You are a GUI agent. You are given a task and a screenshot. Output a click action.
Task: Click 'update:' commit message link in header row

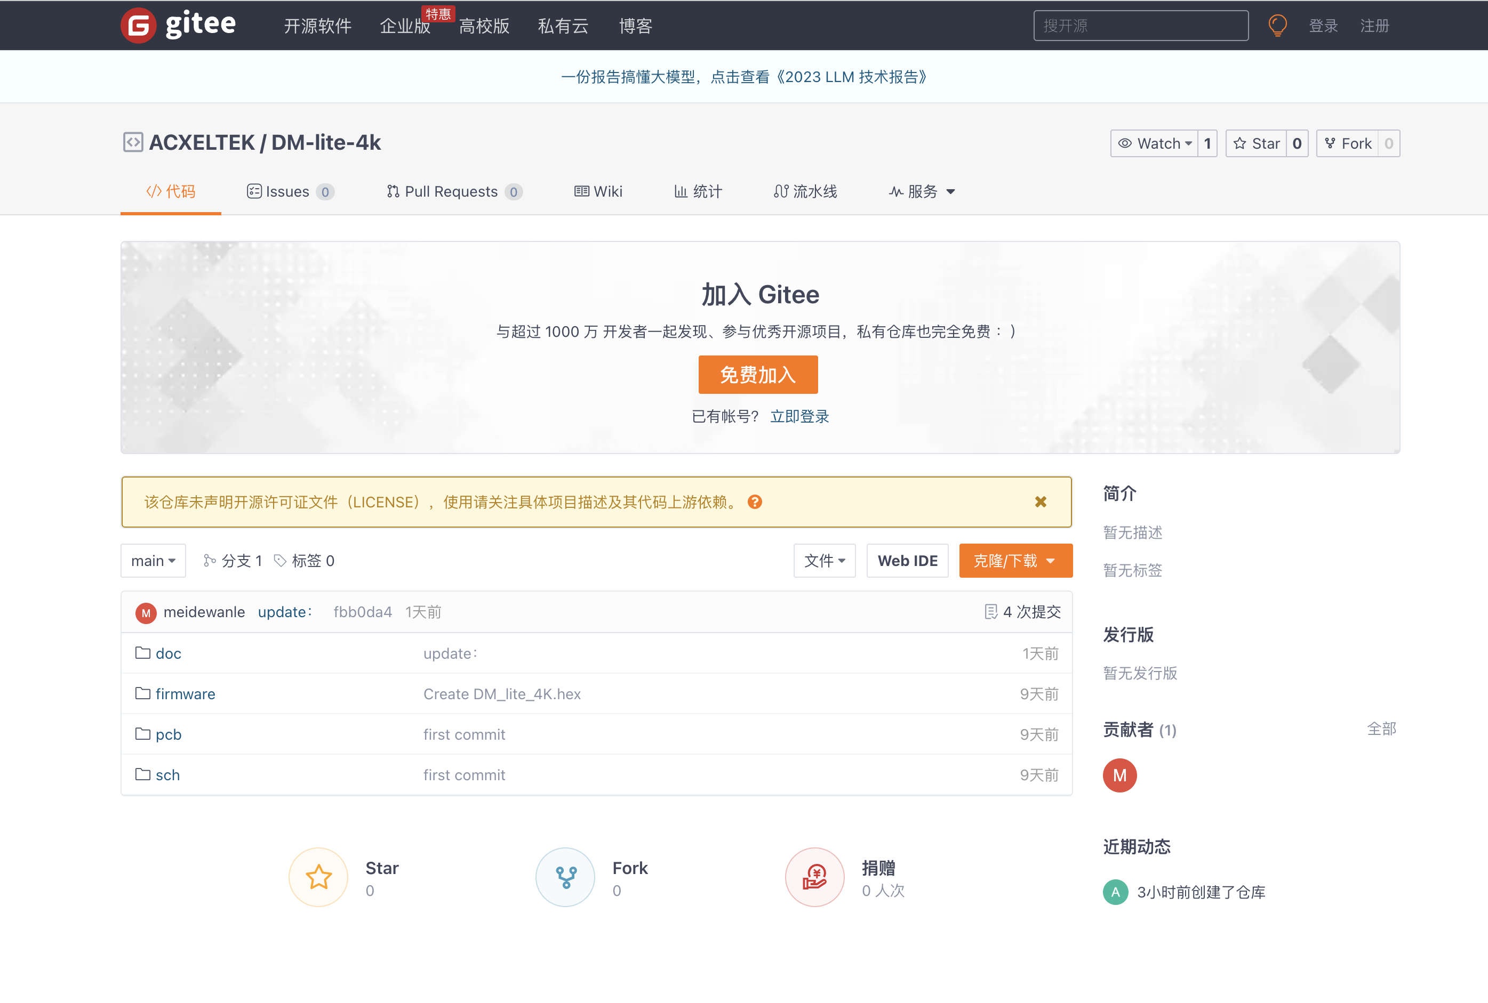pos(285,612)
